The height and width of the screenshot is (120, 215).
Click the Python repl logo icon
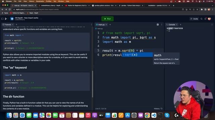pos(12,19)
